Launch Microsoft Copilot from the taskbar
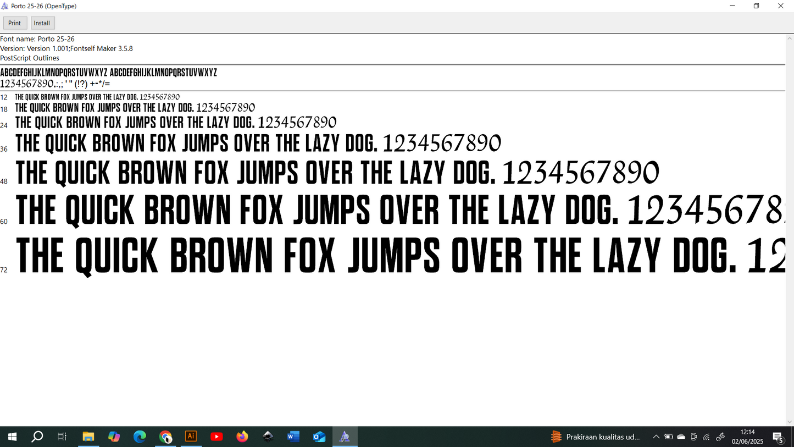The image size is (794, 447). click(x=114, y=437)
